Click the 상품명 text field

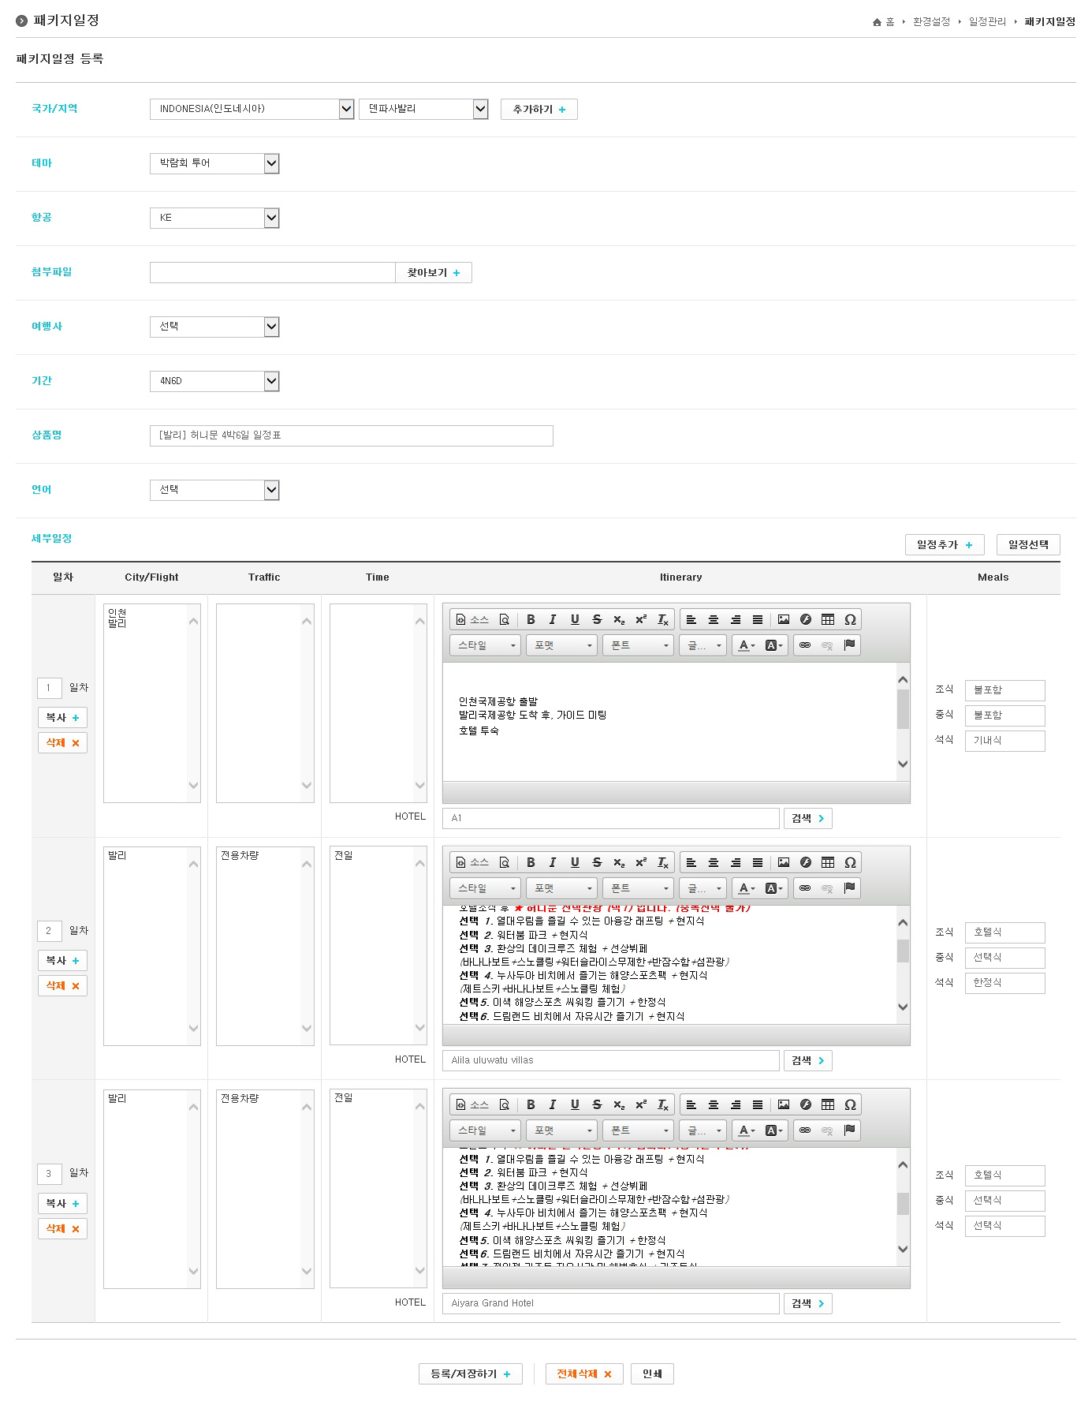pos(351,435)
